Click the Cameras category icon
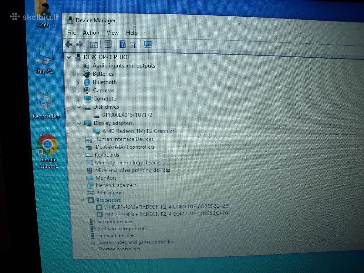The height and width of the screenshot is (273, 364). point(87,90)
